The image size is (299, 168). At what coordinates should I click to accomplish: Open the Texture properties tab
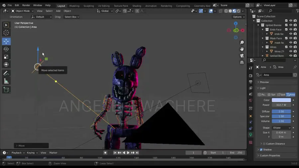click(250, 142)
